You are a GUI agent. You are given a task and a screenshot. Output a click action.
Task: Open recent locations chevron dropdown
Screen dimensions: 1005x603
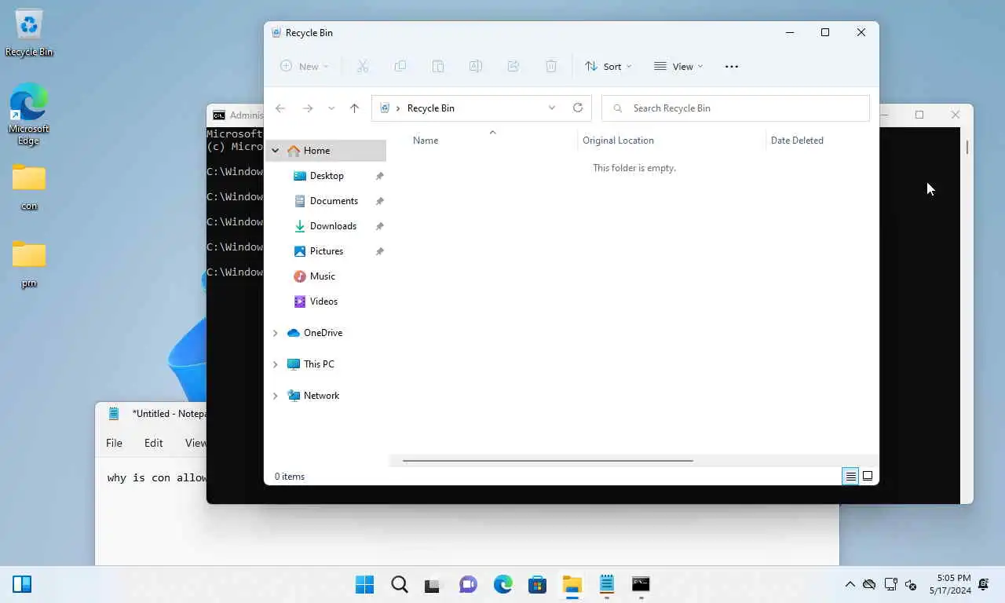pyautogui.click(x=331, y=108)
